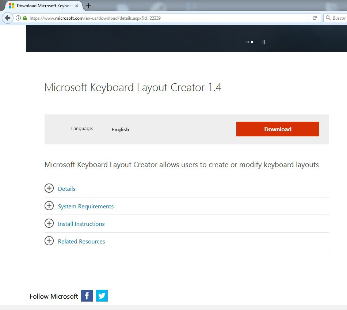Image resolution: width=347 pixels, height=310 pixels.
Task: Open the Install Instructions link
Action: (81, 224)
